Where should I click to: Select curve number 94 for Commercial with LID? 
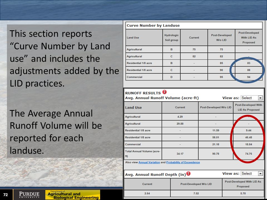click(x=249, y=77)
